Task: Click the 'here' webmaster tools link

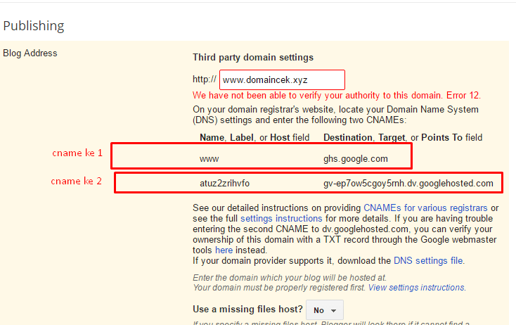Action: pyautogui.click(x=224, y=250)
